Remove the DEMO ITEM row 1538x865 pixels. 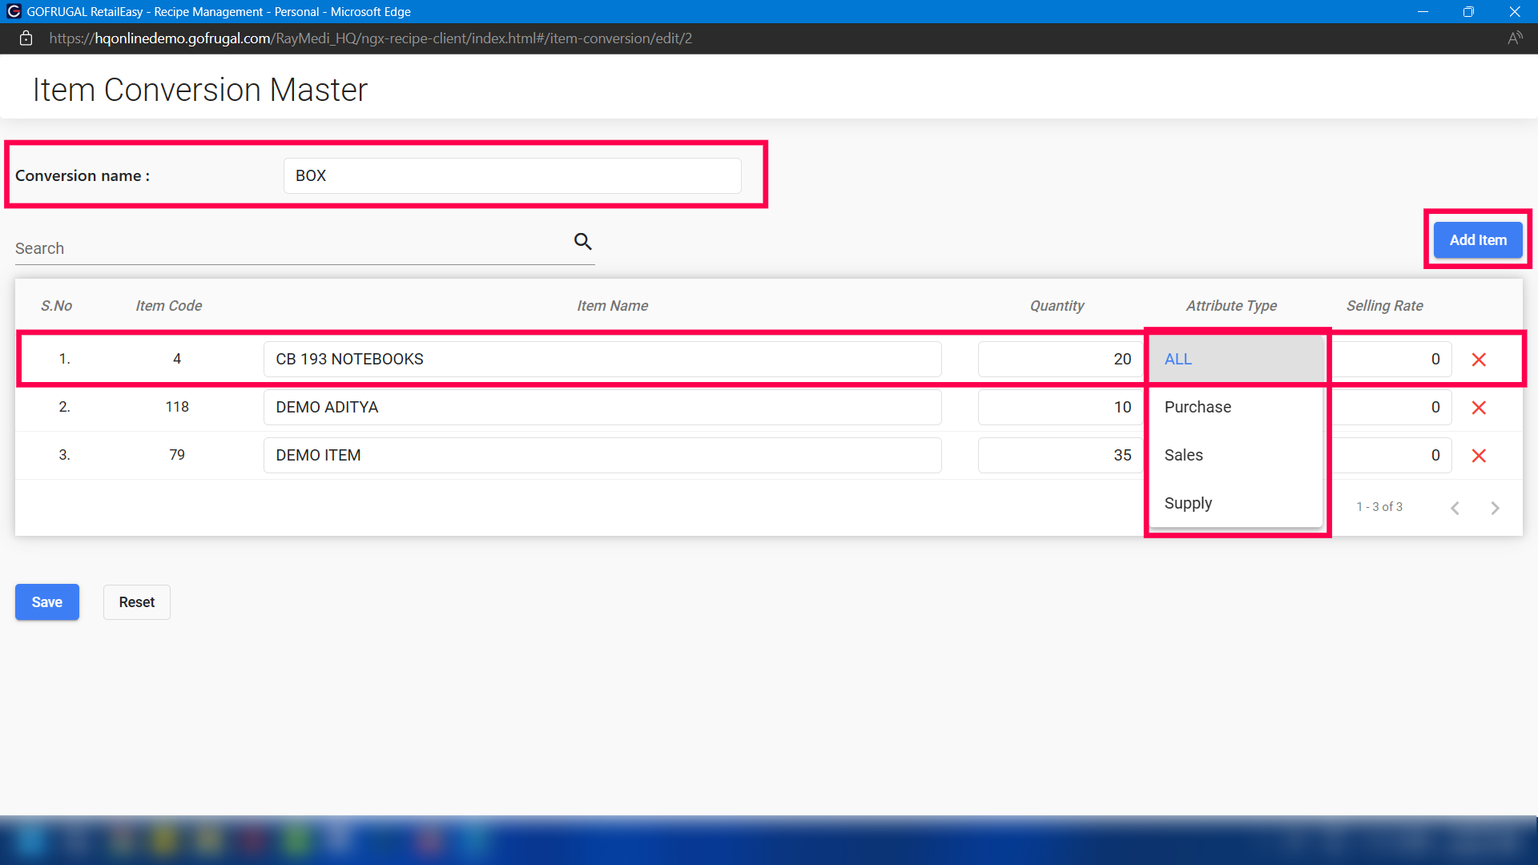click(1479, 456)
